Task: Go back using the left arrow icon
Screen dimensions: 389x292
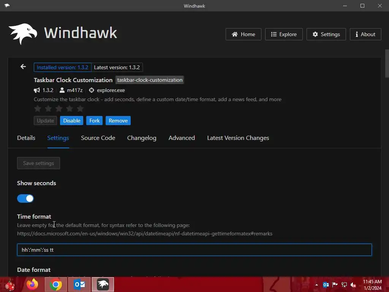Action: tap(23, 67)
